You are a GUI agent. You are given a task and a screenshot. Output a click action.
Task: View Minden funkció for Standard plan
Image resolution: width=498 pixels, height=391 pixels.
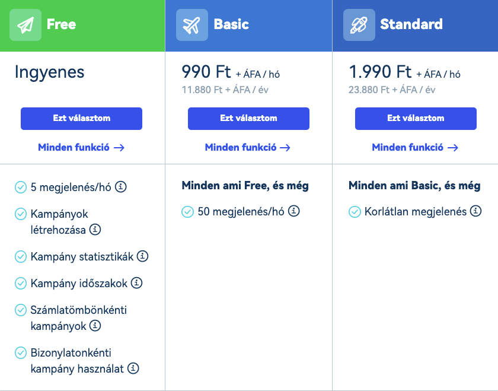(415, 148)
